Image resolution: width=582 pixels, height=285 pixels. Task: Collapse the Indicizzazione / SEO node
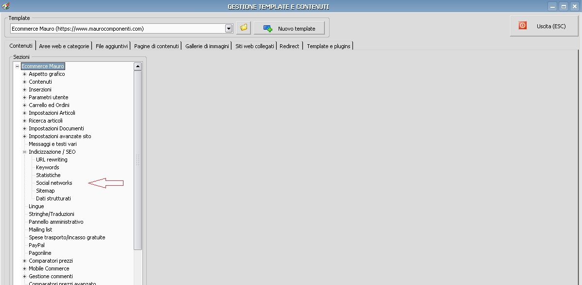click(24, 152)
